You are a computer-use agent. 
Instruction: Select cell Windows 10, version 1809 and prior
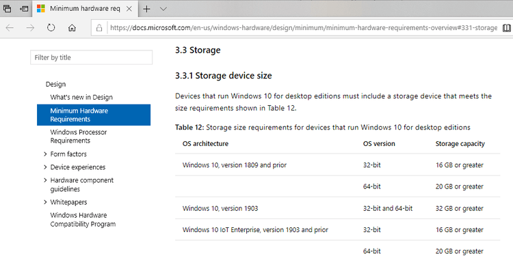tap(235, 165)
